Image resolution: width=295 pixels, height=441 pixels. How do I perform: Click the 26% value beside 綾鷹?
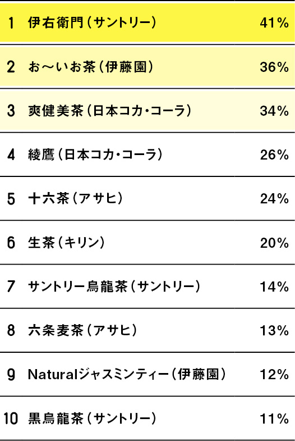pos(274,154)
